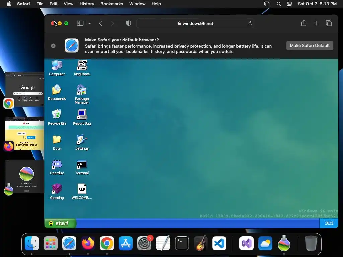Launch the Doordisc shortcut
The image size is (343, 257).
(x=57, y=167)
